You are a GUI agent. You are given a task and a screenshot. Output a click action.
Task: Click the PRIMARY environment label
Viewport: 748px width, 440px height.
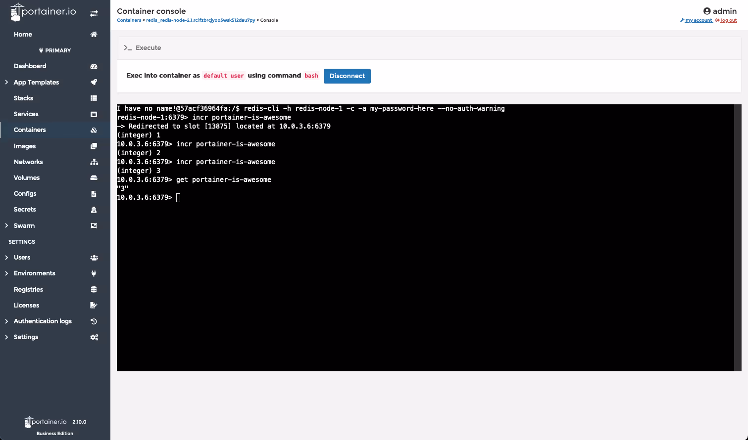click(x=55, y=50)
